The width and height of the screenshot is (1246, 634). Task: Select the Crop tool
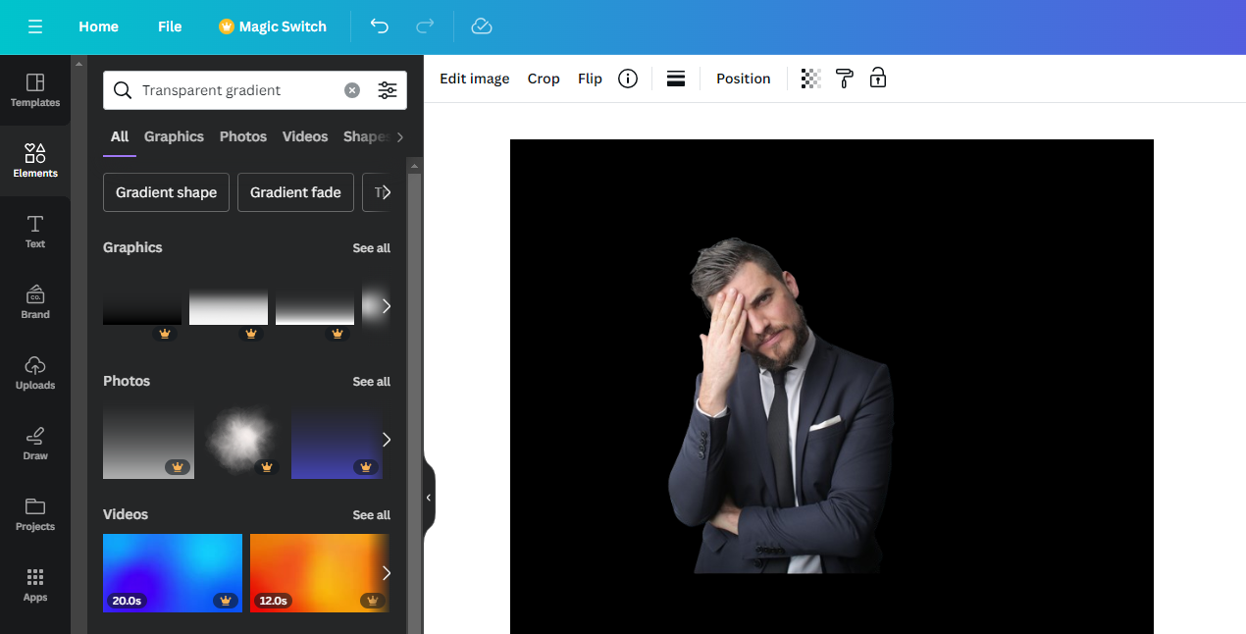[x=544, y=79]
